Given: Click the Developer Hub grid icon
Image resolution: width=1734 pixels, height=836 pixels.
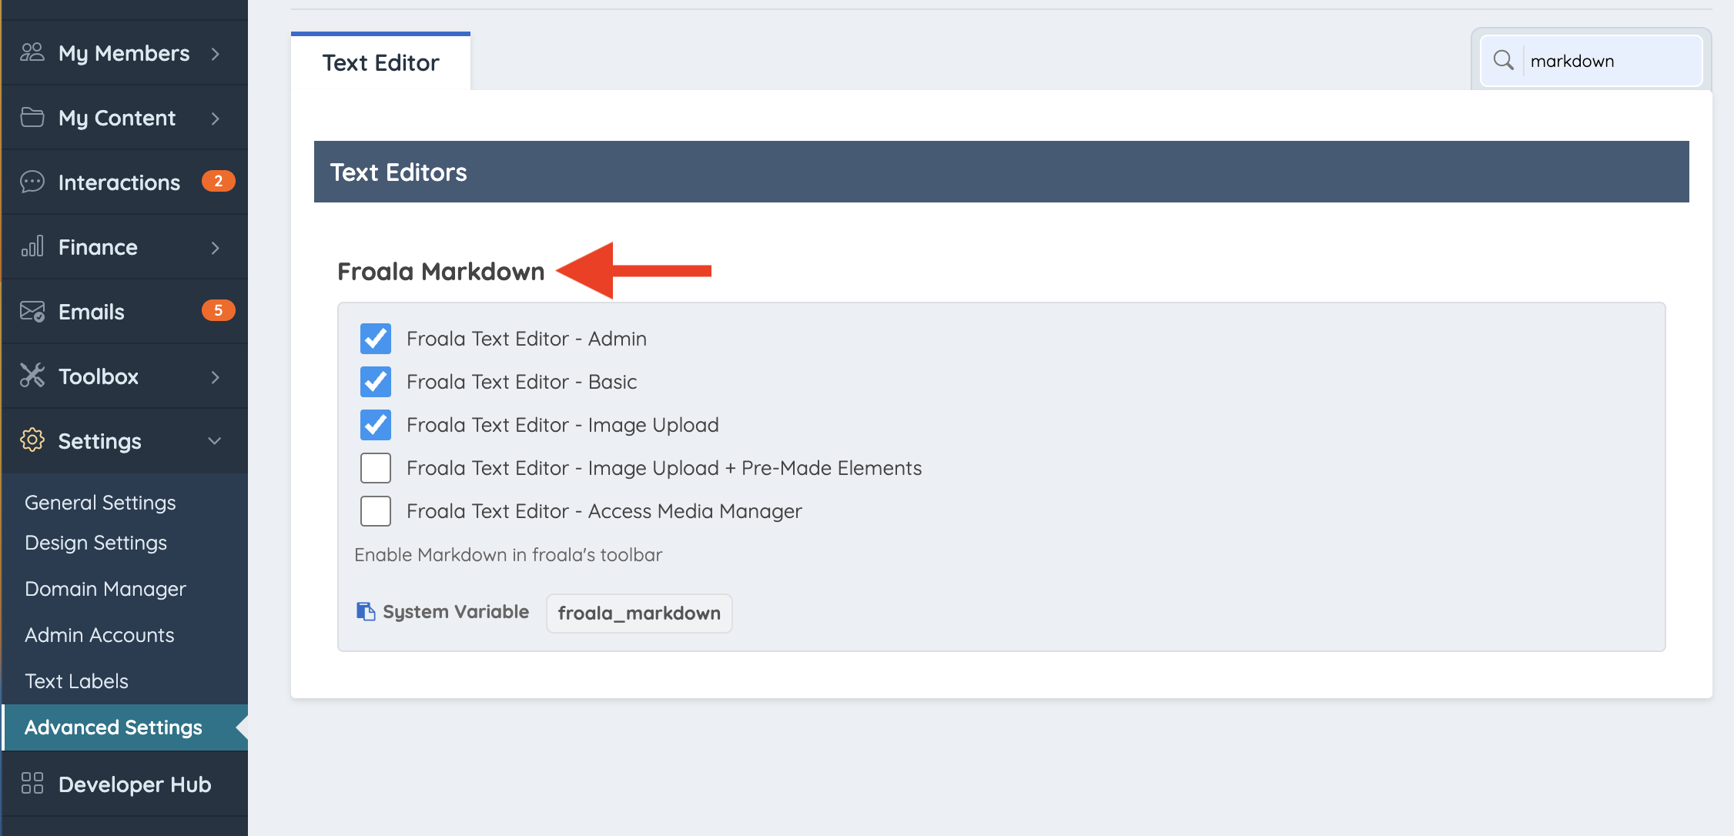Looking at the screenshot, I should [32, 784].
